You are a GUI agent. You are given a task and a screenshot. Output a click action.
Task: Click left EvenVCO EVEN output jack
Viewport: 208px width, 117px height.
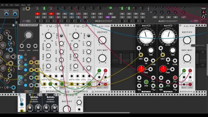pos(146,82)
